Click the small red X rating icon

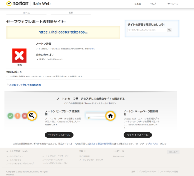point(25,116)
